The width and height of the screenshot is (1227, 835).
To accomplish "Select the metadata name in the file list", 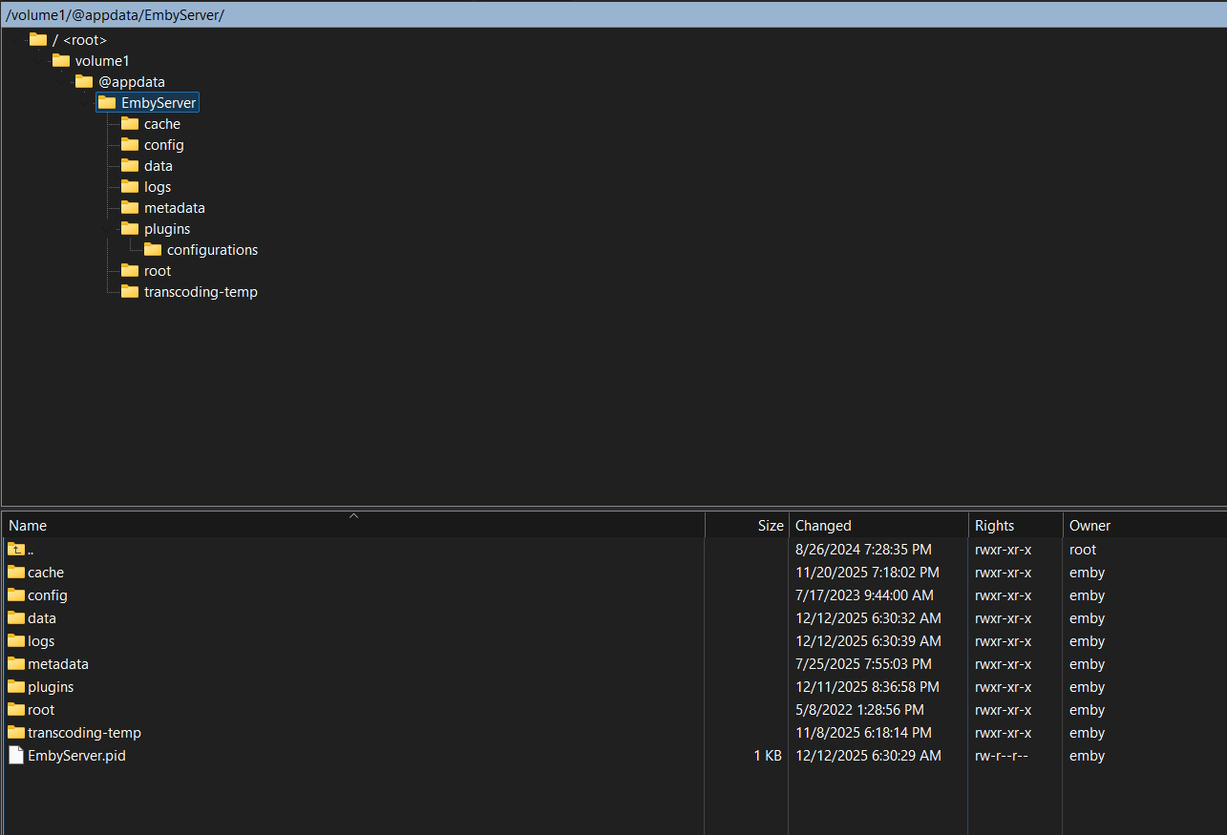I will [x=58, y=664].
